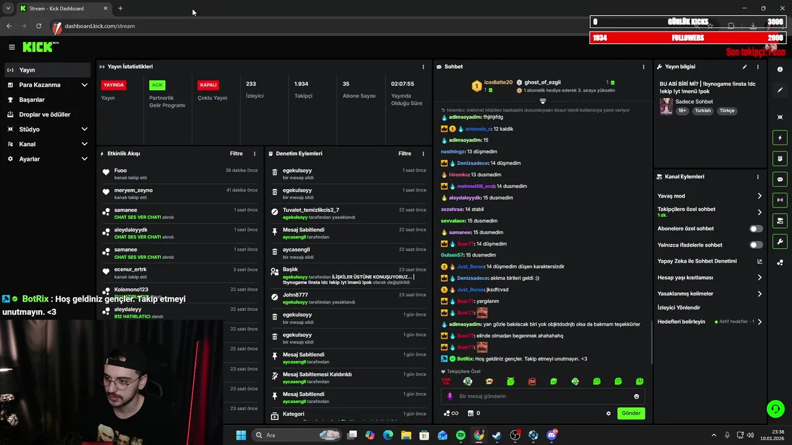792x445 pixels.
Task: Open Discord from the taskbar
Action: [x=551, y=435]
